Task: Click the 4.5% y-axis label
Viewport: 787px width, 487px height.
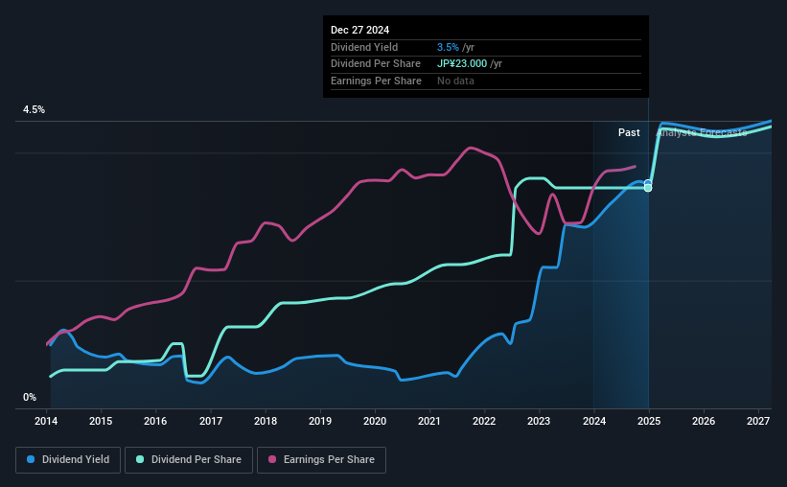Action: tap(34, 110)
